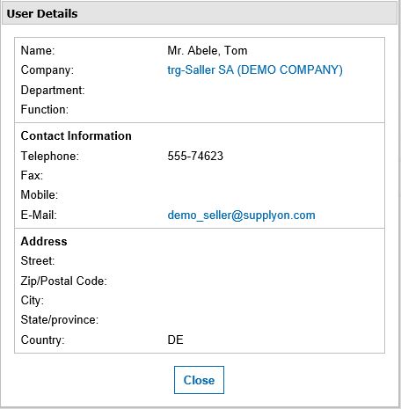
Task: Click the Fax field label
Action: coord(32,175)
